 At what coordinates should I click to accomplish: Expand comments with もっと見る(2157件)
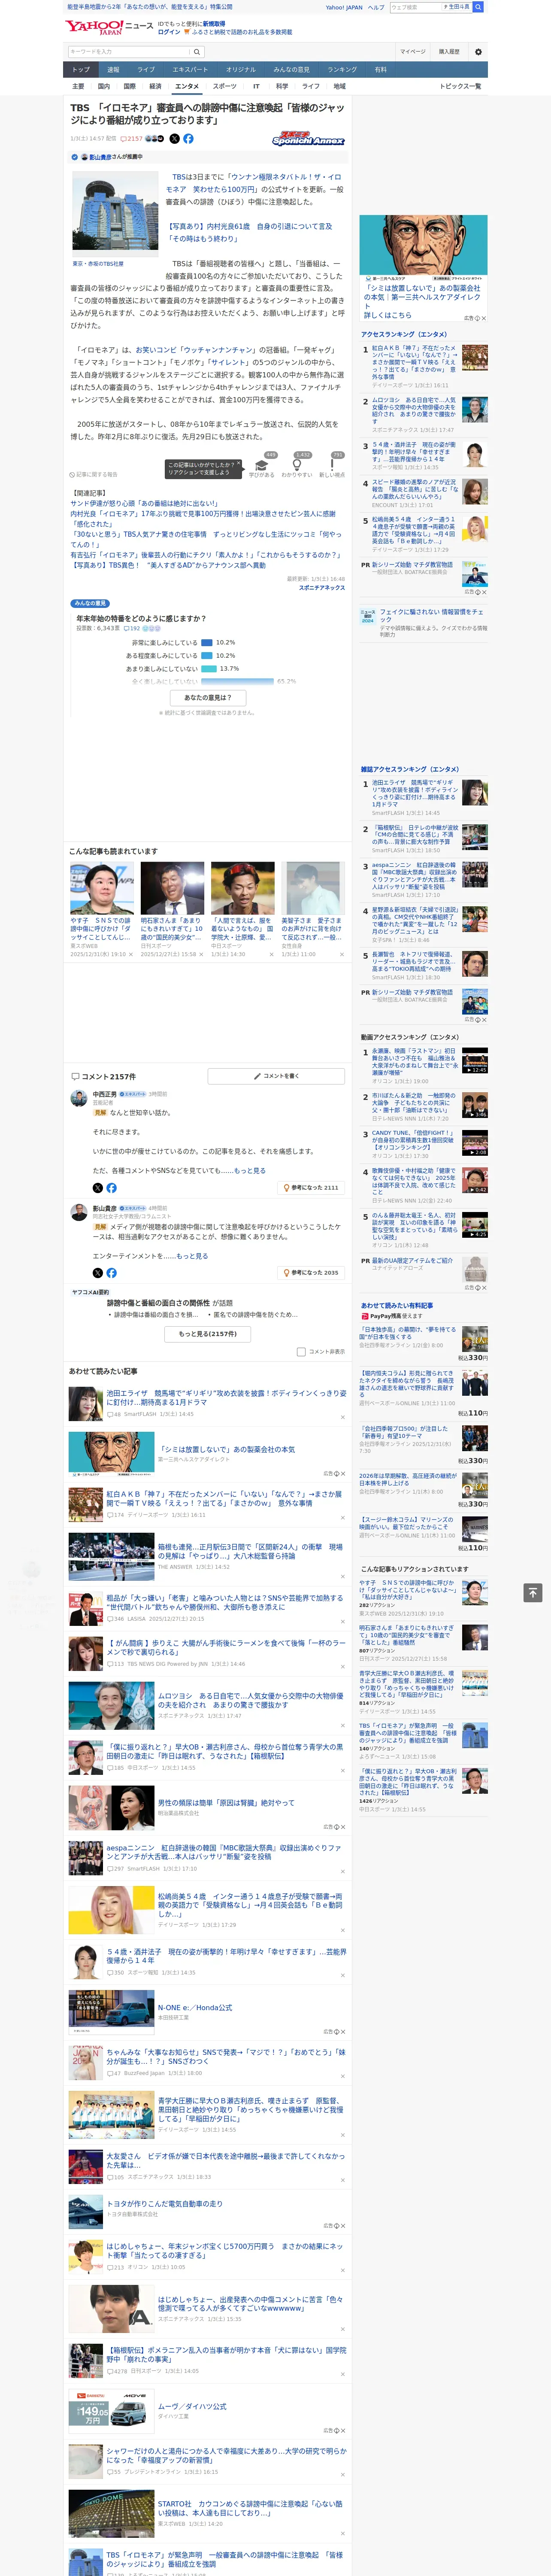(208, 1333)
